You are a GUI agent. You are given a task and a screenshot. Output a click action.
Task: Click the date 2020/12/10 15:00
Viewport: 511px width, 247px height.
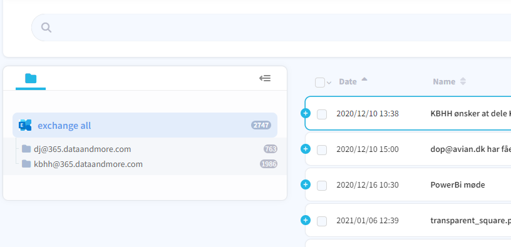point(368,149)
